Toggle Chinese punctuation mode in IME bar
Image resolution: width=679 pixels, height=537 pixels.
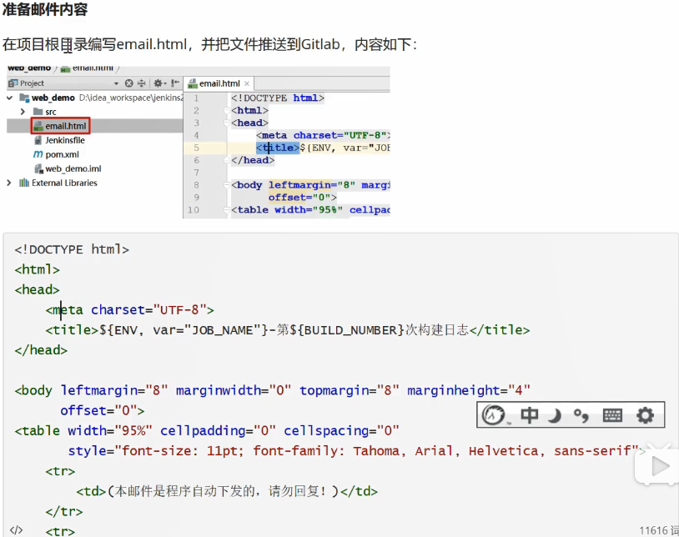click(x=581, y=415)
